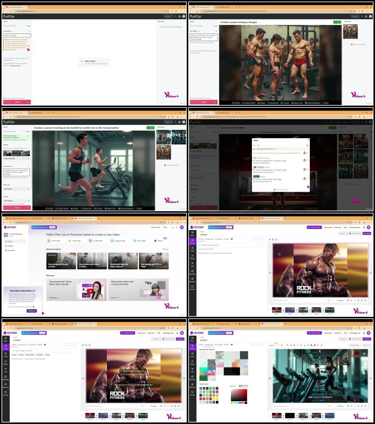Image resolution: width=375 pixels, height=424 pixels.
Task: Open Adjust & Crop under the treadmill creation image
Action: point(110,208)
